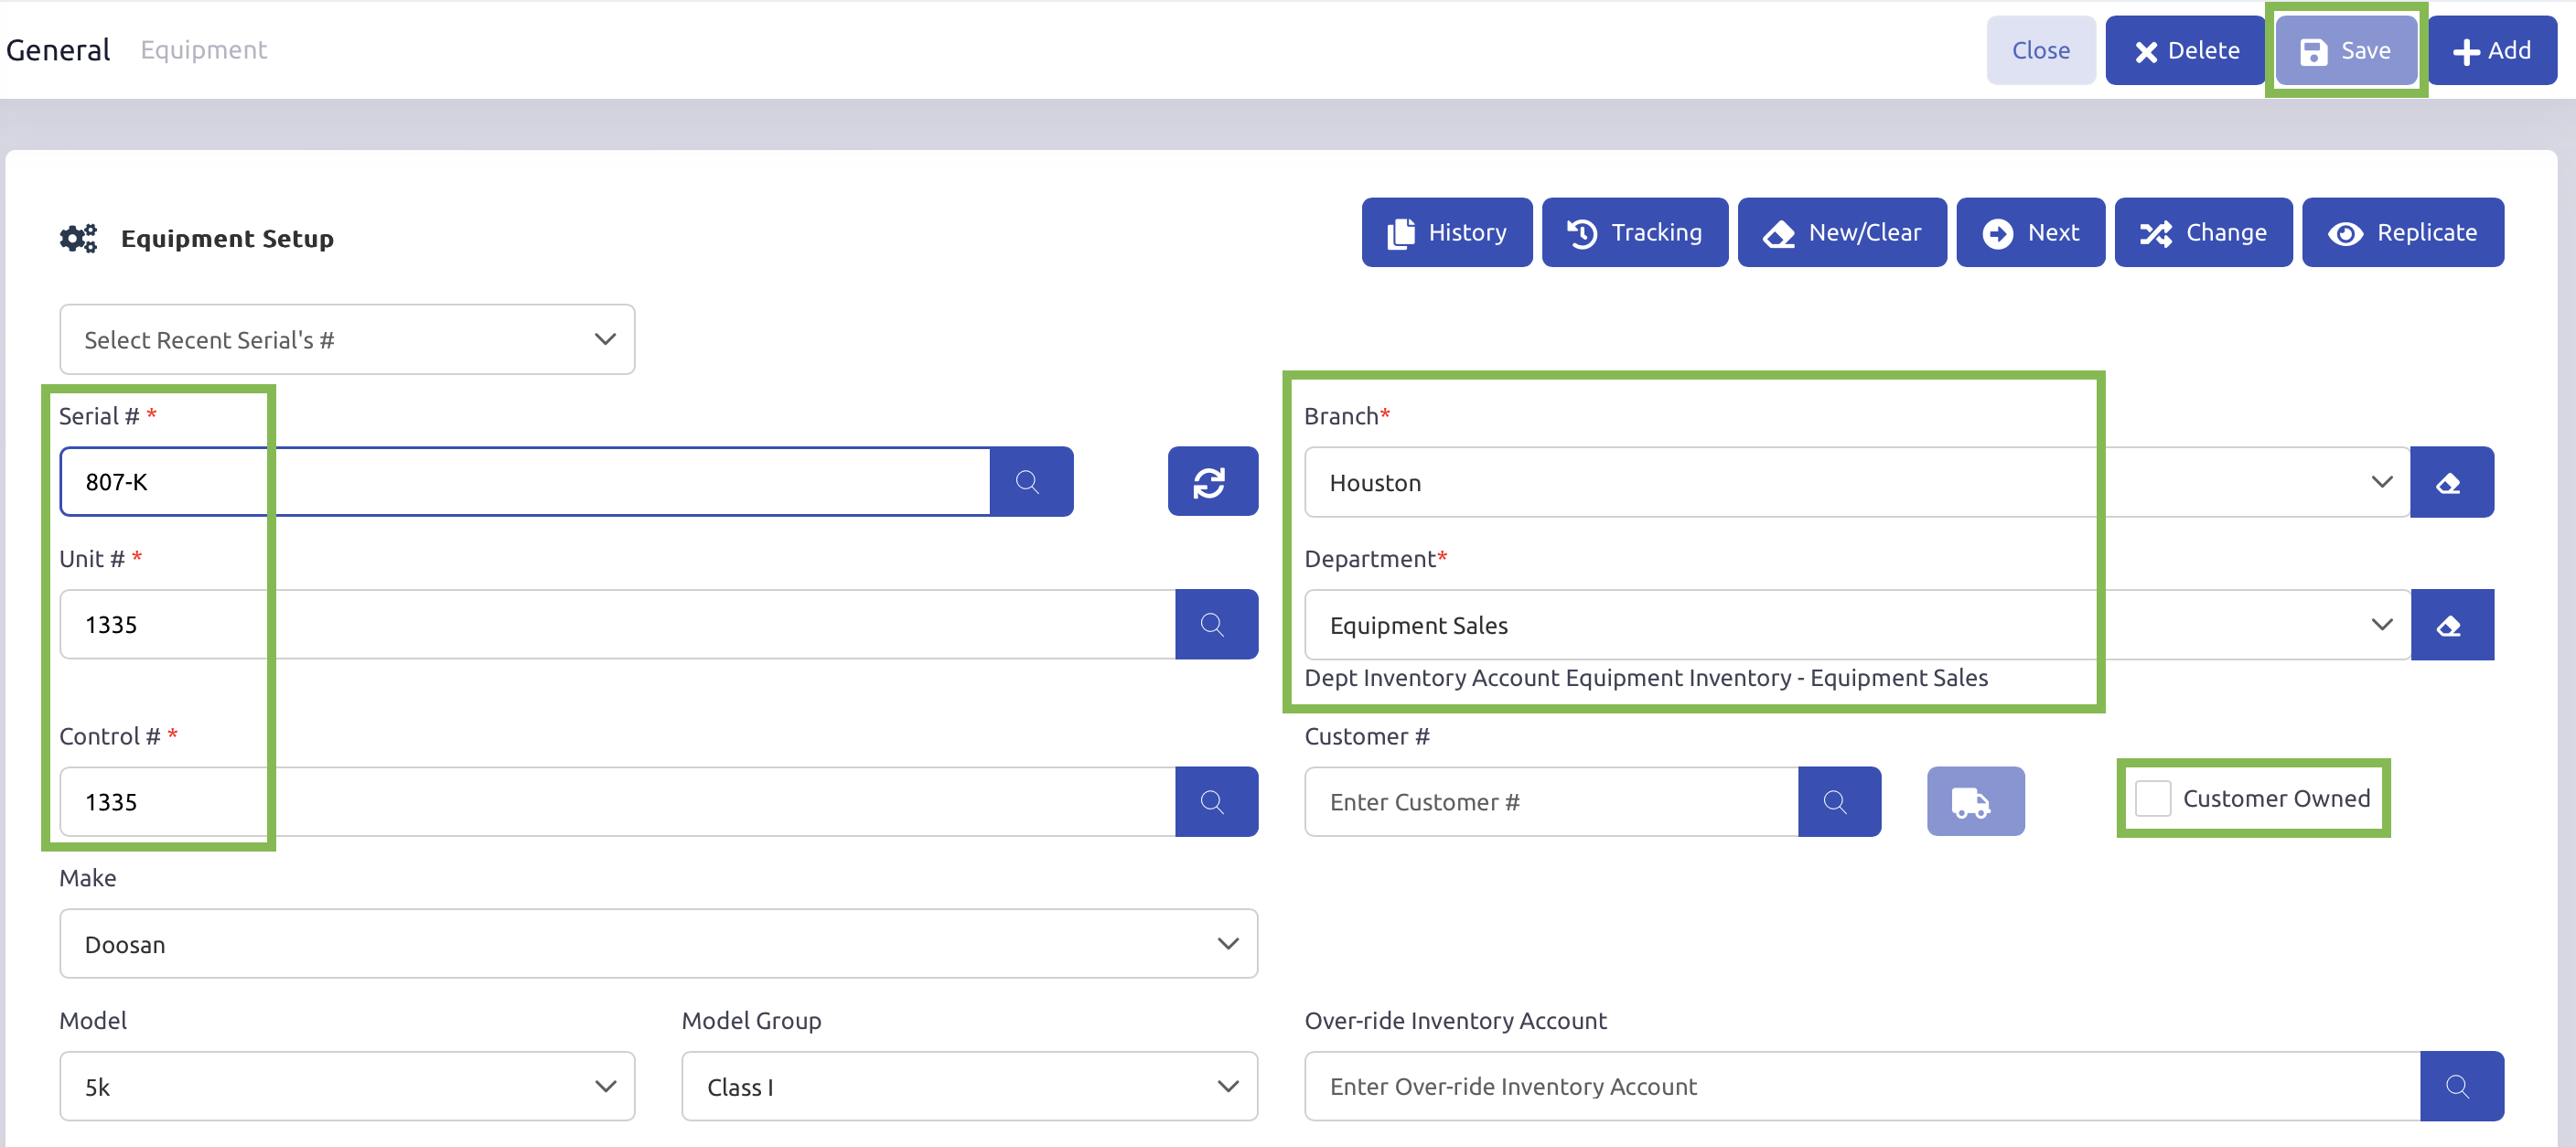Search the Over-ride Inventory Account field

[2460, 1086]
